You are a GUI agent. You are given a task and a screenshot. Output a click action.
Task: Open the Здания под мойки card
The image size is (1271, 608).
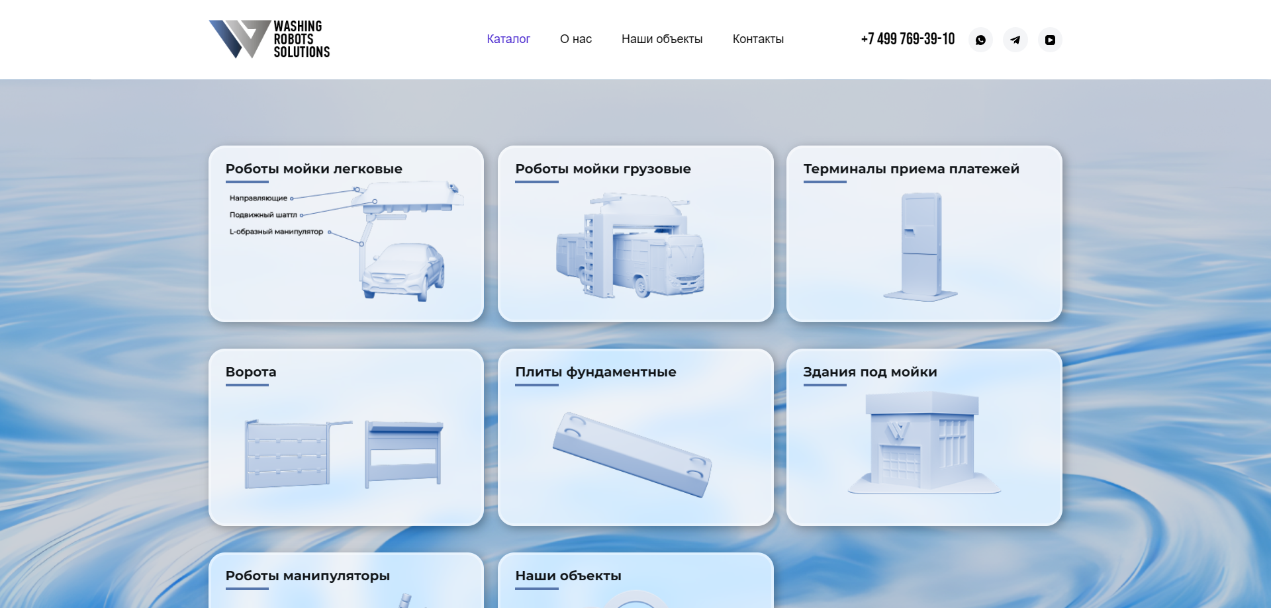click(924, 437)
